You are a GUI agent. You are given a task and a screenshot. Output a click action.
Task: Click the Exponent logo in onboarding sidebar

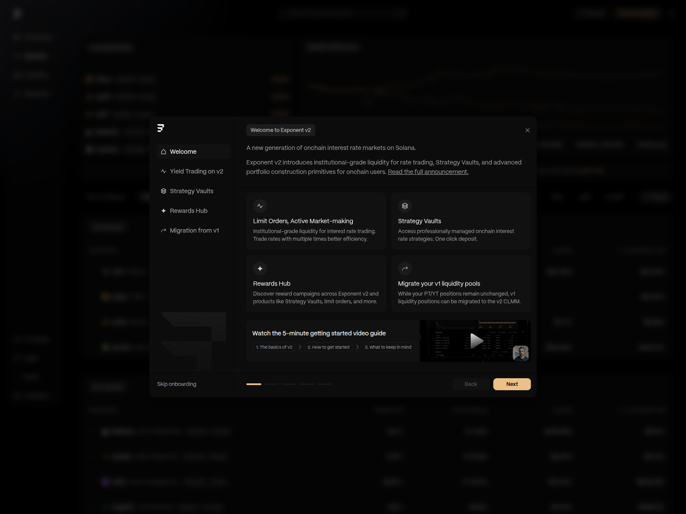[161, 128]
